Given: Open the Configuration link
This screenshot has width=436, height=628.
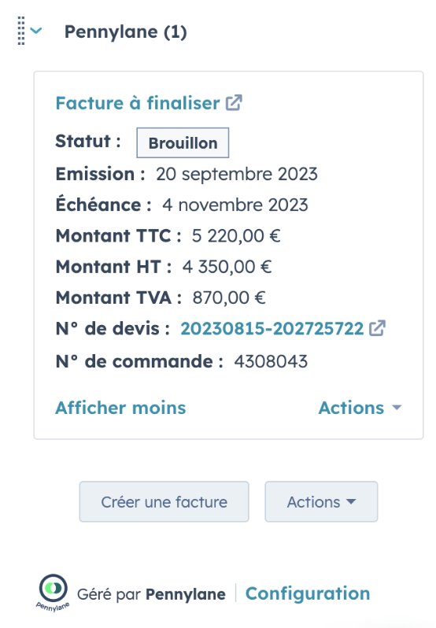Looking at the screenshot, I should [x=308, y=593].
